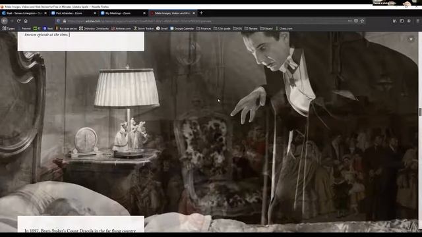The image size is (422, 237).
Task: Expand the Eduard bookmark folder
Action: point(266,28)
